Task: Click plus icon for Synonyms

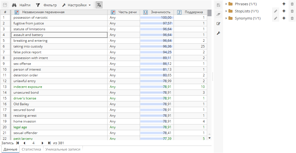Action: tap(284, 18)
